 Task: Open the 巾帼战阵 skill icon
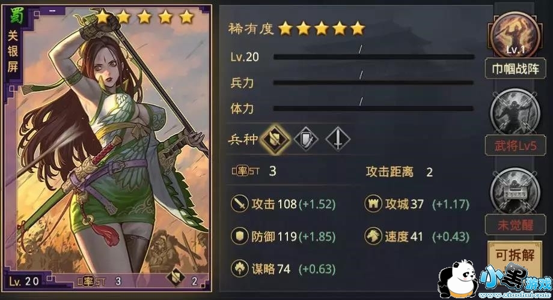[x=515, y=35]
